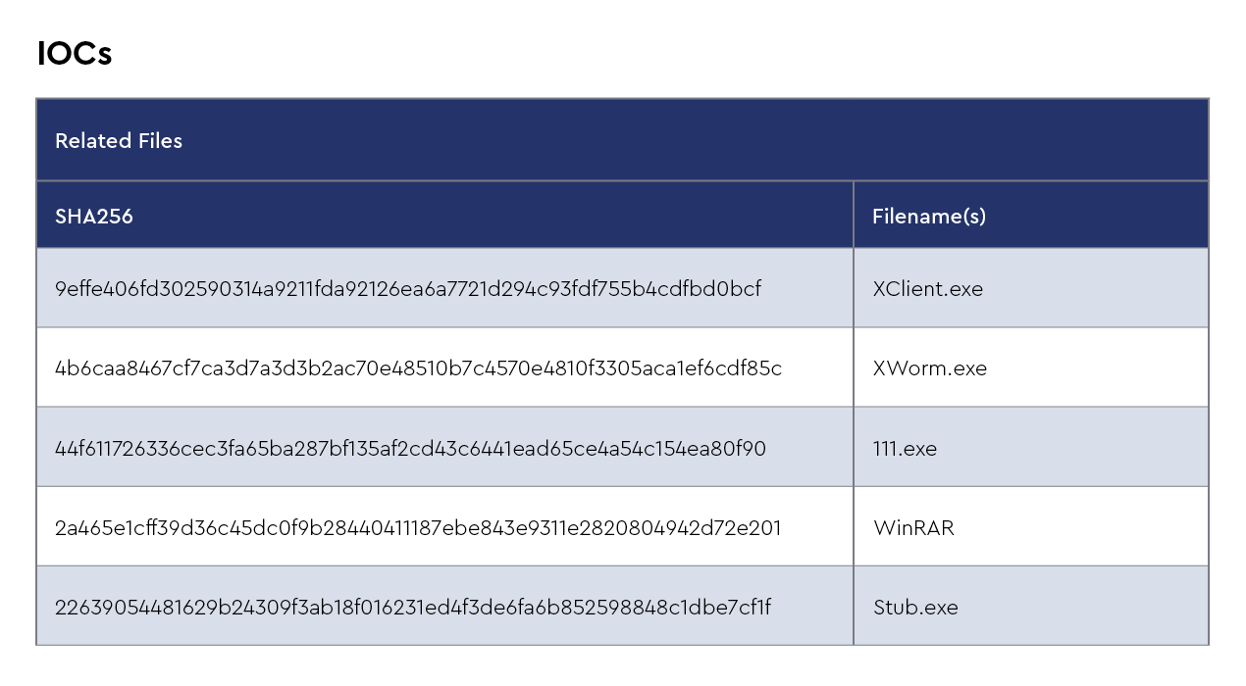The height and width of the screenshot is (686, 1246).
Task: Click the SHA256 column header
Action: (x=94, y=217)
